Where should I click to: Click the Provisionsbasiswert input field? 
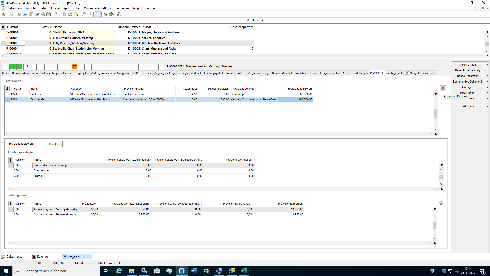point(49,144)
